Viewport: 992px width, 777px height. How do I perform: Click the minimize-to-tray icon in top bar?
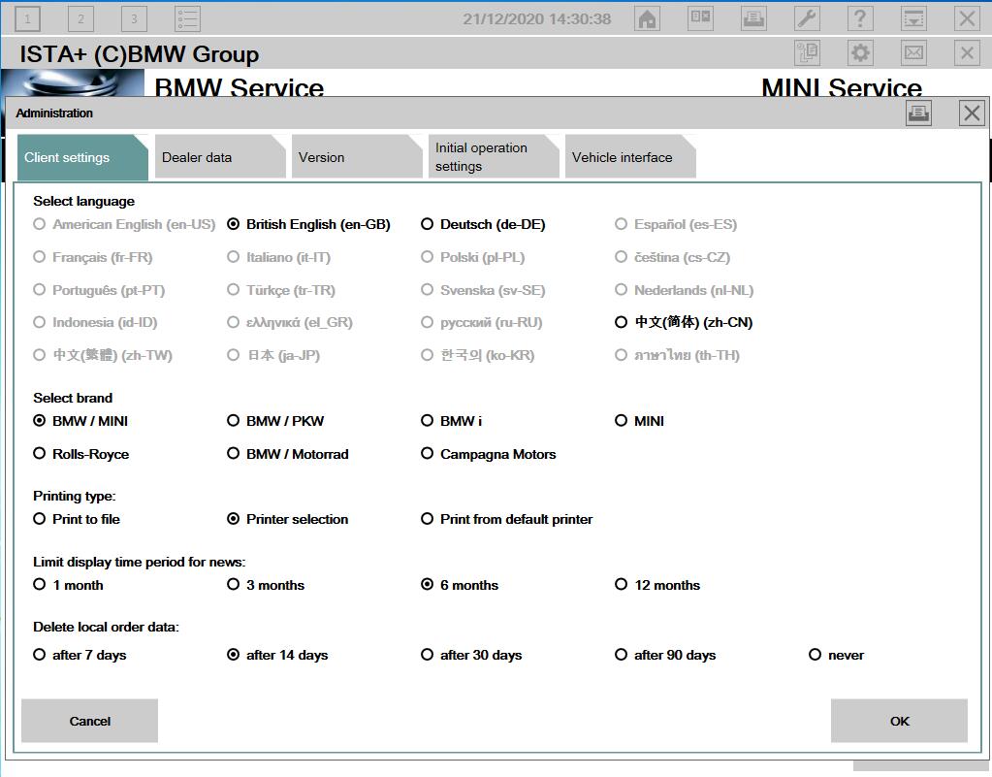pyautogui.click(x=913, y=19)
